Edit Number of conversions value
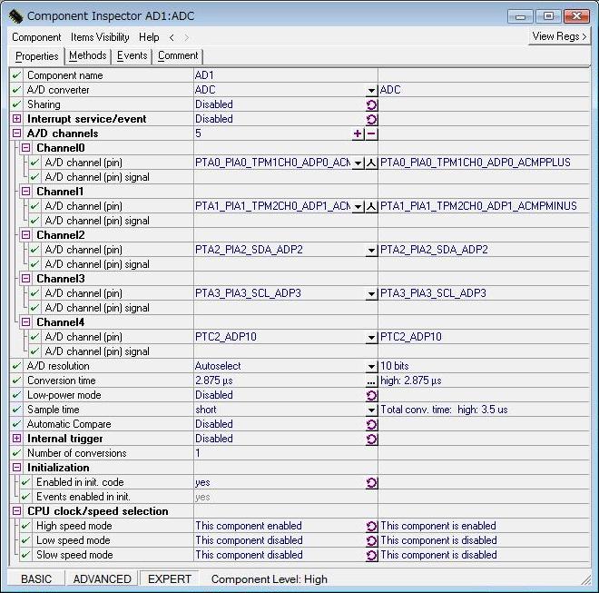This screenshot has height=593, width=599. (286, 453)
